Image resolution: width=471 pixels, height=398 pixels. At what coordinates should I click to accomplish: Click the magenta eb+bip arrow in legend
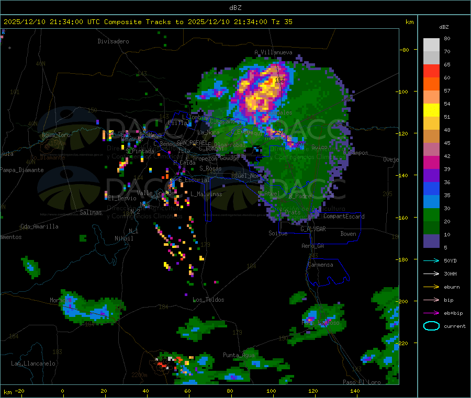[431, 313]
